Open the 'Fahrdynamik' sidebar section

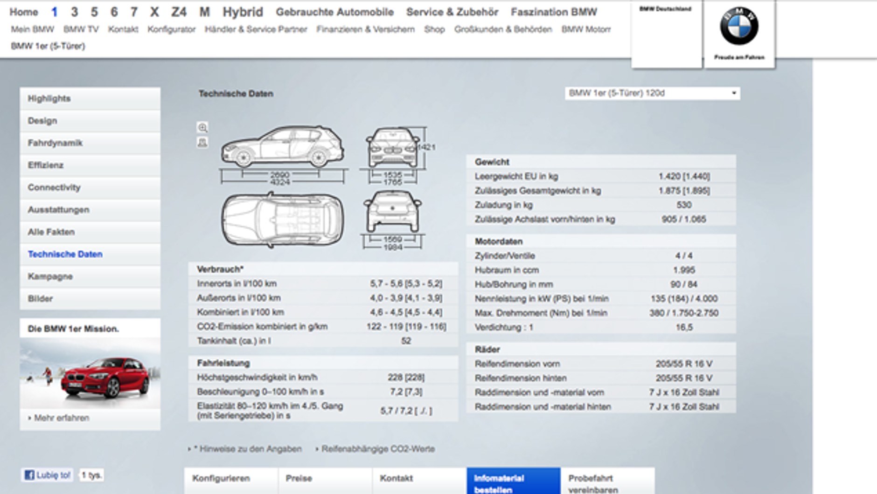click(55, 143)
